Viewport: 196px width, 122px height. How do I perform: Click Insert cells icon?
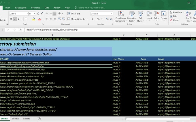pos(149,14)
